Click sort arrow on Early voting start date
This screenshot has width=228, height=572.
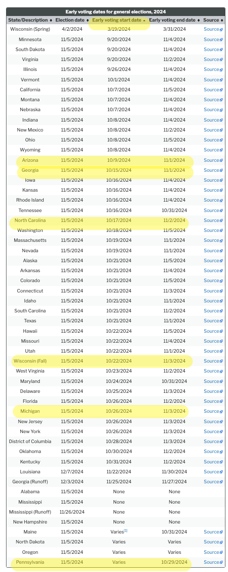(144, 20)
